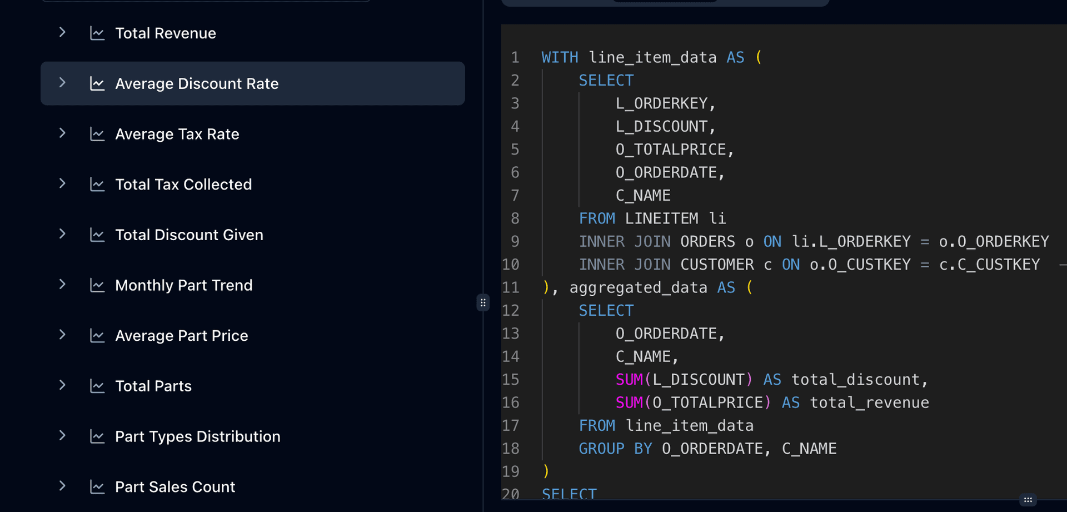This screenshot has width=1067, height=512.
Task: Click L_ORDERKEY on line 3
Action: point(661,103)
